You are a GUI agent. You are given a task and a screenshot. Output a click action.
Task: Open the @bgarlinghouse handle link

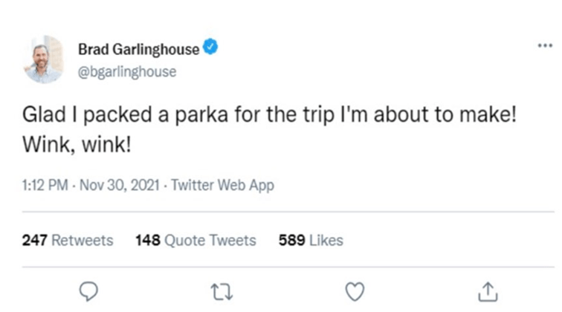point(127,71)
